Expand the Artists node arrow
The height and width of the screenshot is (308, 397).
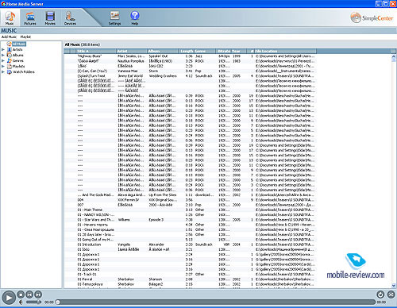3,49
